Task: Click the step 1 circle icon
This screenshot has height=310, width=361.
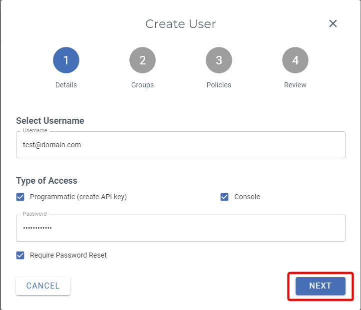Action: pos(66,60)
